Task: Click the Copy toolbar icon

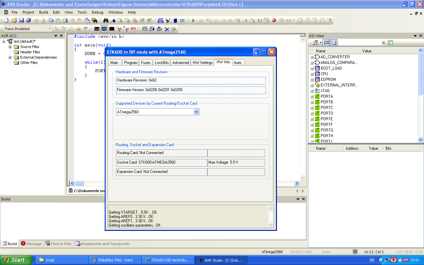Action: 51,20
